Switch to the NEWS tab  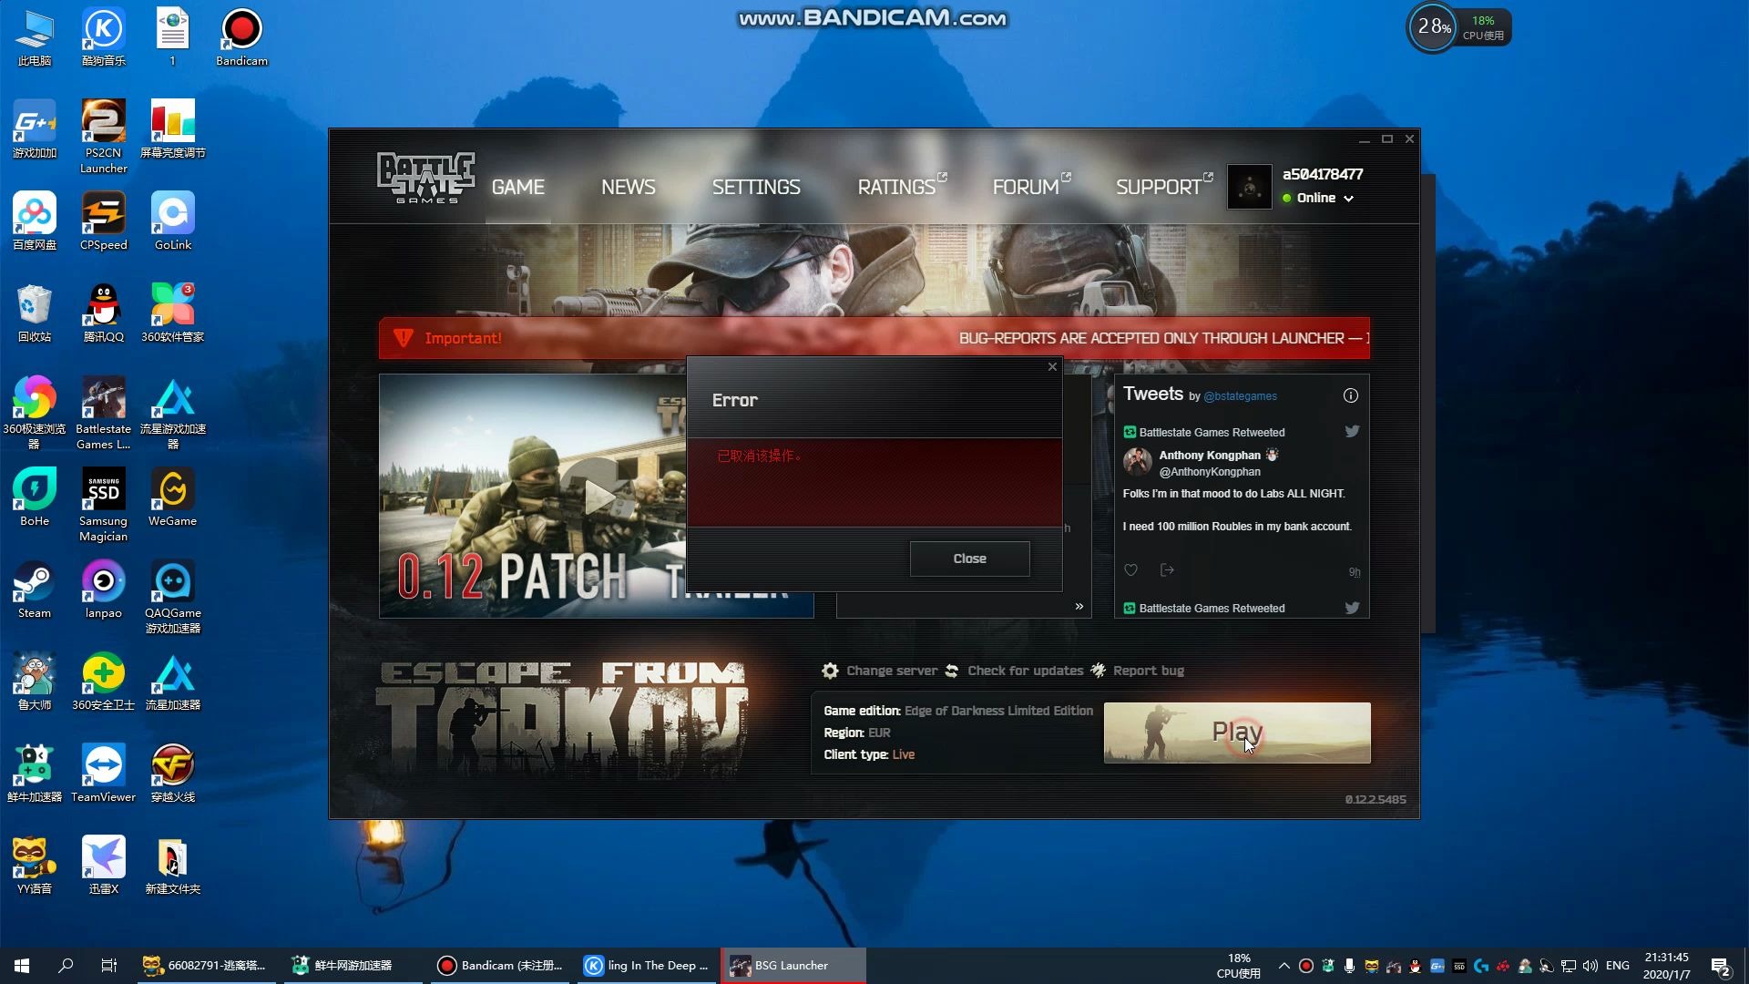pyautogui.click(x=628, y=187)
